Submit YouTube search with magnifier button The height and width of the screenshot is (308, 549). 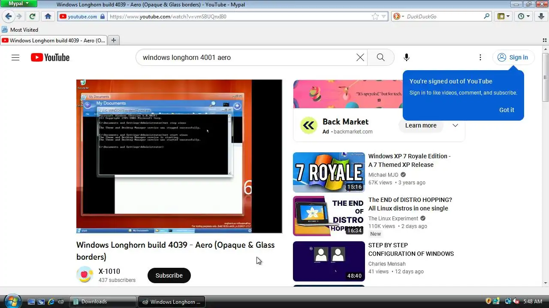pyautogui.click(x=380, y=57)
